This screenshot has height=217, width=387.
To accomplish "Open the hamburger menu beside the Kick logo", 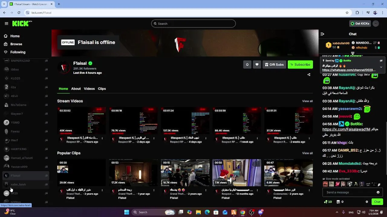I will (x=6, y=24).
